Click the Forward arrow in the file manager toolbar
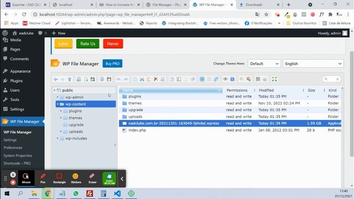 (63, 79)
